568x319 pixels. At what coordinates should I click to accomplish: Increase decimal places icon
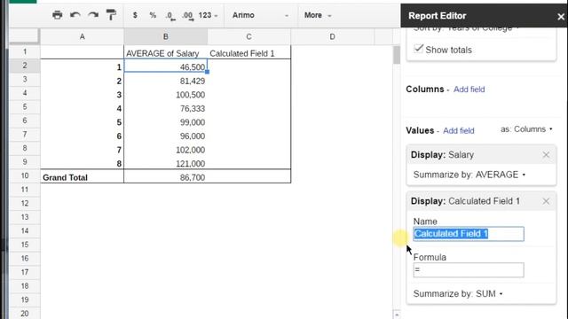pyautogui.click(x=187, y=16)
